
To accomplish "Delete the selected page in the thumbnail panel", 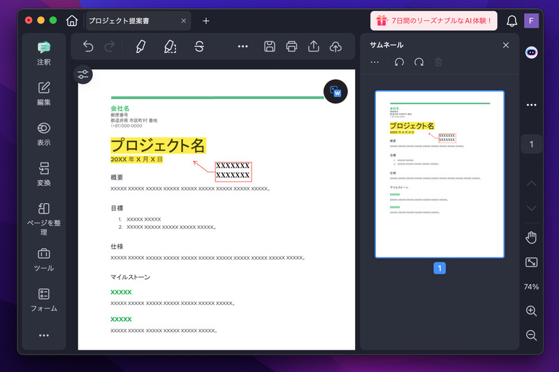I will tap(439, 62).
